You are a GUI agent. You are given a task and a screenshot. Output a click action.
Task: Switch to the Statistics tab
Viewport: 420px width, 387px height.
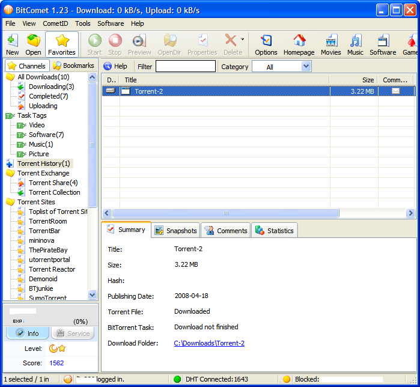(275, 231)
